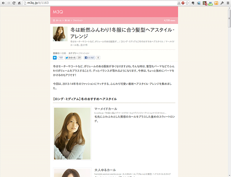Click the Facebook like count 8
This screenshot has height=177, width=231.
pos(98,58)
